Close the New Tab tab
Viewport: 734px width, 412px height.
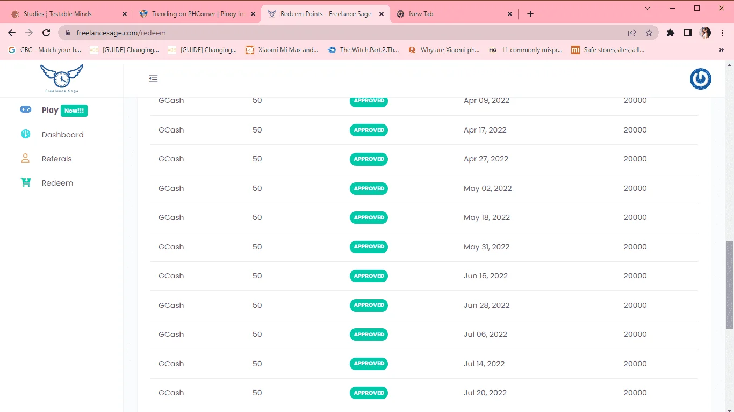(x=510, y=14)
